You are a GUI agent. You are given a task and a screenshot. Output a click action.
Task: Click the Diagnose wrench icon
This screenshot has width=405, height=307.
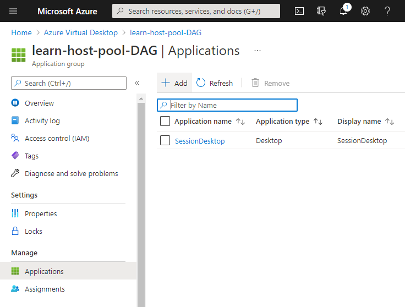pos(15,173)
